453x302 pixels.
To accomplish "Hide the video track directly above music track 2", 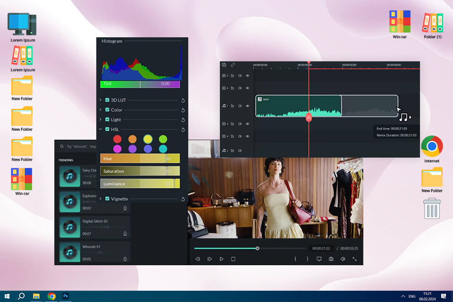I will point(248,136).
